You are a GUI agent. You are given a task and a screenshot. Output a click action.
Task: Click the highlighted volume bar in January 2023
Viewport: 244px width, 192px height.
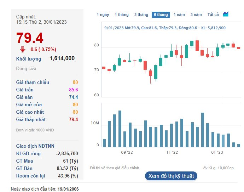pyautogui.click(x=223, y=141)
